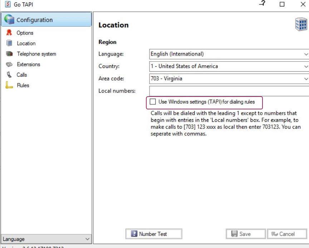Click the Extensions phone icon
The image size is (309, 248).
tap(9, 64)
